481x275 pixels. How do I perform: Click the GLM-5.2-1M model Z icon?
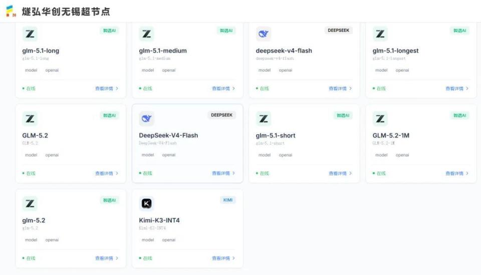pyautogui.click(x=380, y=118)
